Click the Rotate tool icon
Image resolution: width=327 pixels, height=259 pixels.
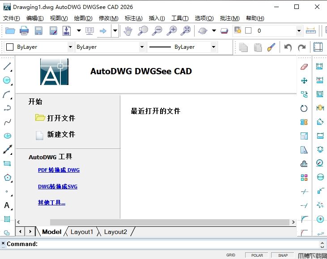click(304, 108)
